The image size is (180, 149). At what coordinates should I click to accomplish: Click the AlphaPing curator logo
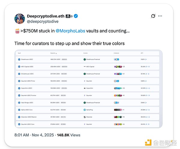point(85,110)
